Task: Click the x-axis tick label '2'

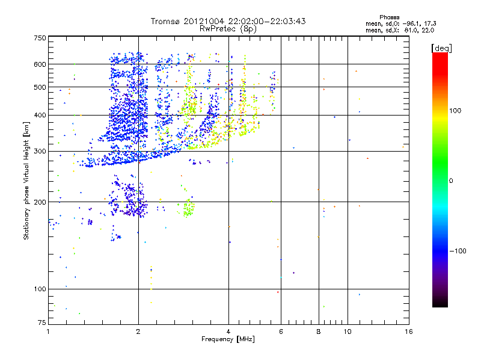Action: (138, 332)
